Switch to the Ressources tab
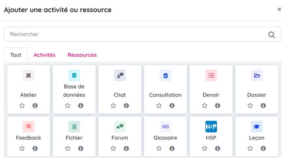The width and height of the screenshot is (284, 163). [x=82, y=55]
